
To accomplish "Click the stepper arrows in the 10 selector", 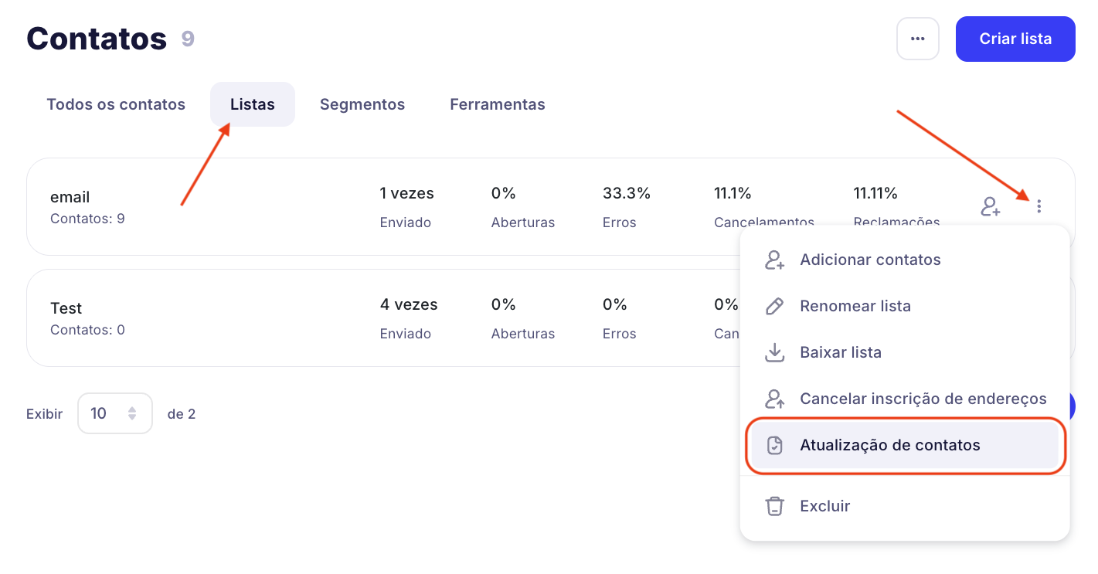I will 132,414.
